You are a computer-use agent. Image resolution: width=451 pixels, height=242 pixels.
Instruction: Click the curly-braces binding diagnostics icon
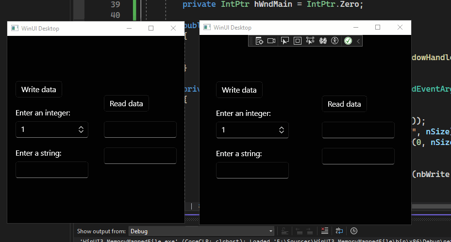pos(323,41)
